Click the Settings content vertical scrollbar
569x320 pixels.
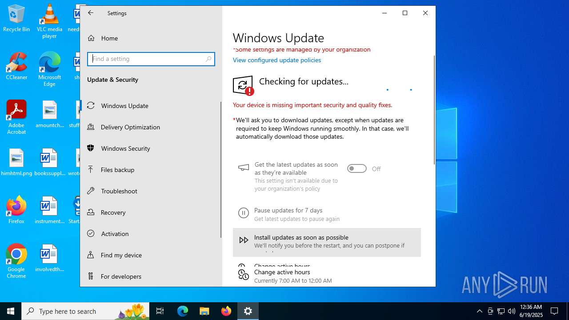tap(434, 110)
